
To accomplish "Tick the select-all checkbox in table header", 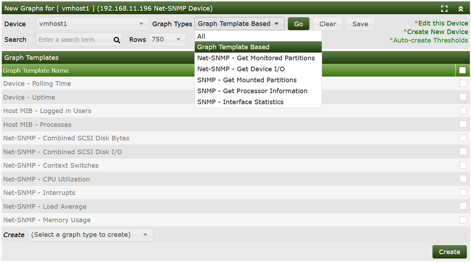I will (462, 70).
